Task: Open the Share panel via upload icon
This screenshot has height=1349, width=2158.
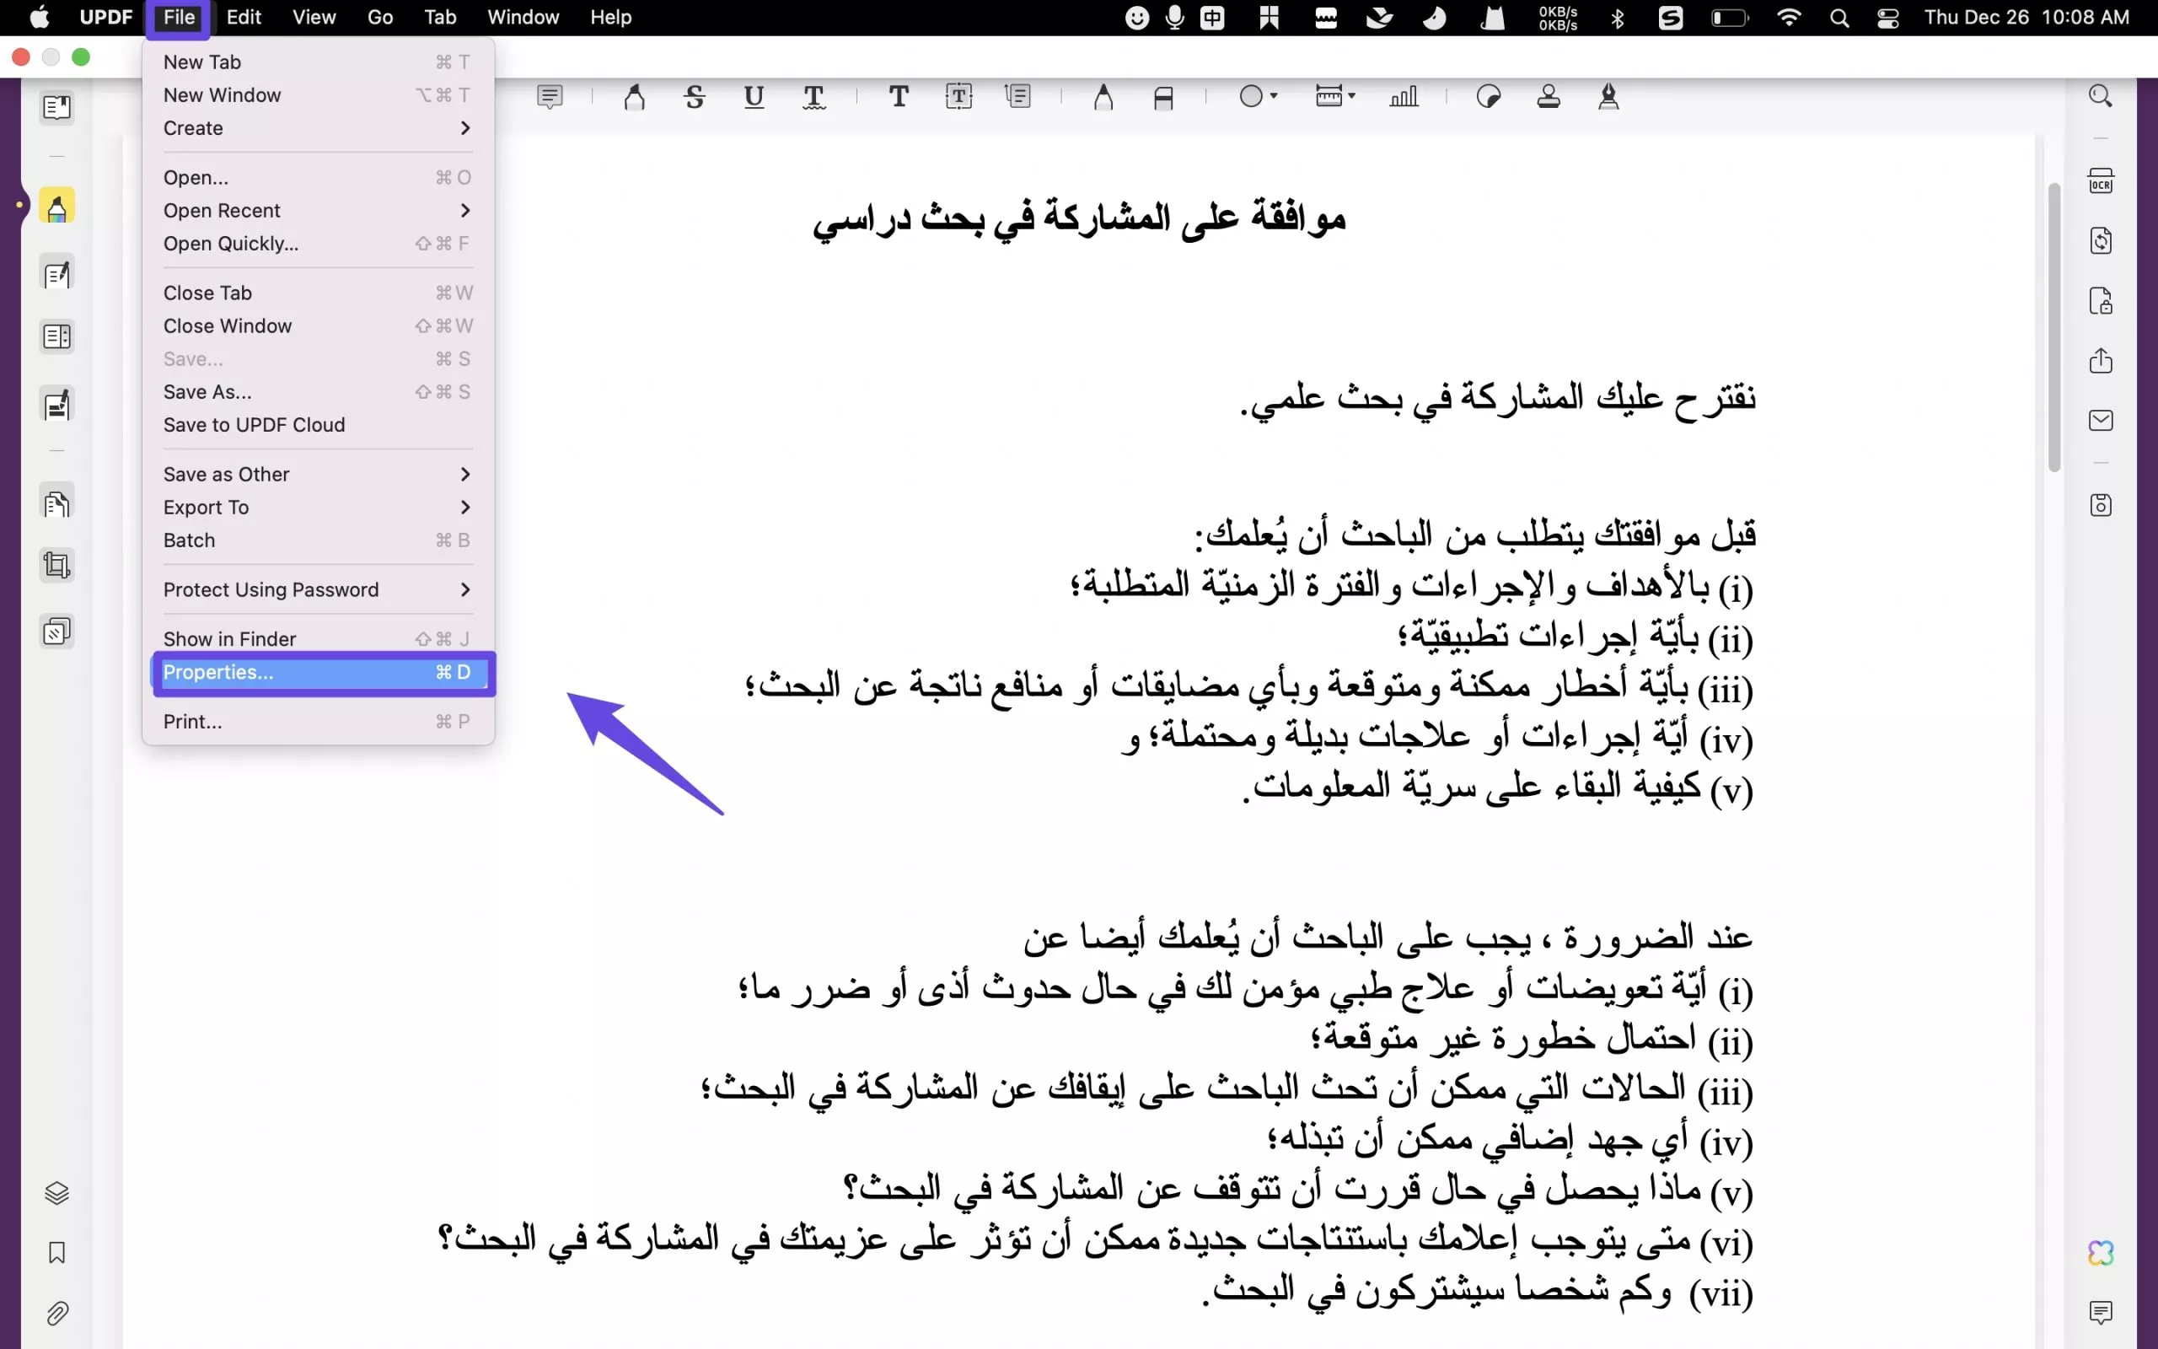Action: click(2102, 362)
